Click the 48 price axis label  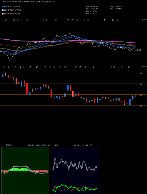[x=141, y=95]
